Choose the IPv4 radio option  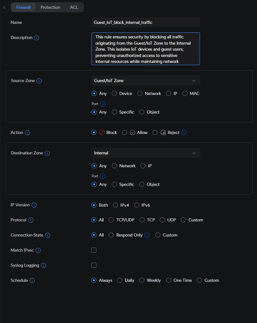(116, 205)
